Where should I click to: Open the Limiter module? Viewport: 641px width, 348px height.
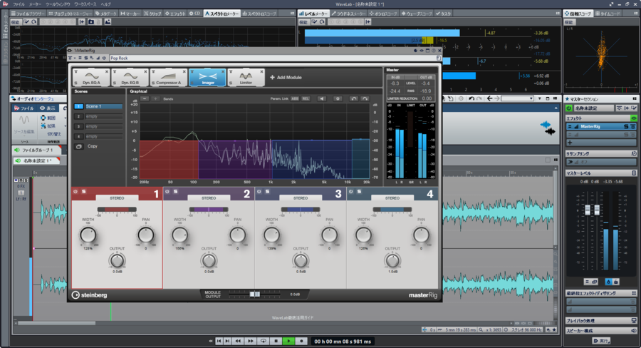point(246,78)
